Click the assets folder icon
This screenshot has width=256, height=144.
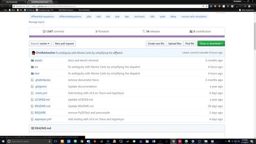(x=32, y=60)
